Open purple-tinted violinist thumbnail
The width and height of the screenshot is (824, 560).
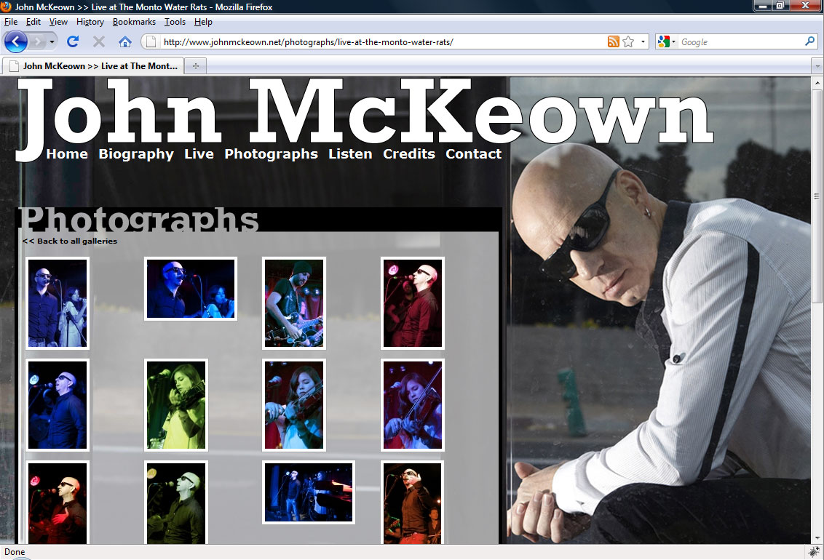(x=413, y=404)
